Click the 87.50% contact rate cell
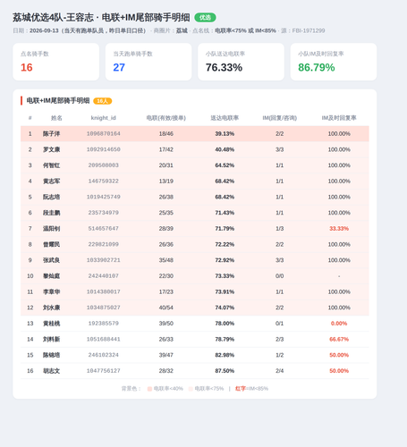This screenshot has width=407, height=447. pyautogui.click(x=225, y=371)
